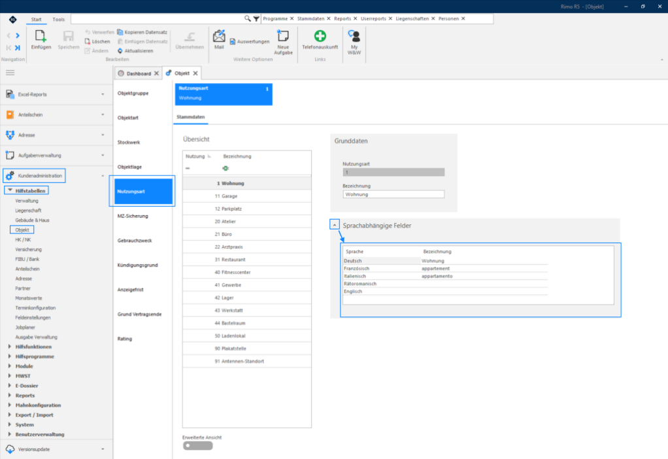Navigate forward with the right arrow
The image size is (668, 459).
[18, 35]
